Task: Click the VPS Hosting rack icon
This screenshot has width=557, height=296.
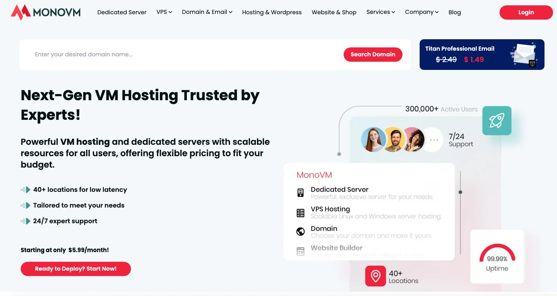Action: pyautogui.click(x=301, y=213)
